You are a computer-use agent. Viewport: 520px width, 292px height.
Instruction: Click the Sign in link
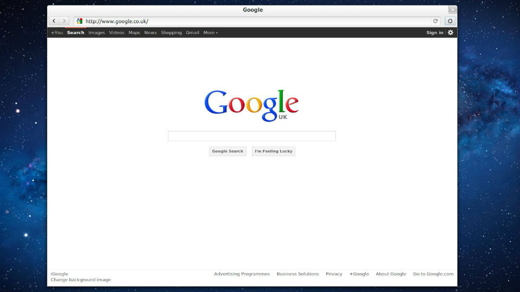[435, 32]
